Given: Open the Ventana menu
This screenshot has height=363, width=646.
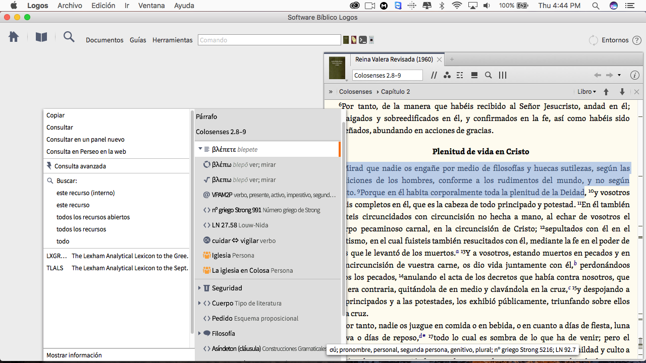Looking at the screenshot, I should point(151,6).
